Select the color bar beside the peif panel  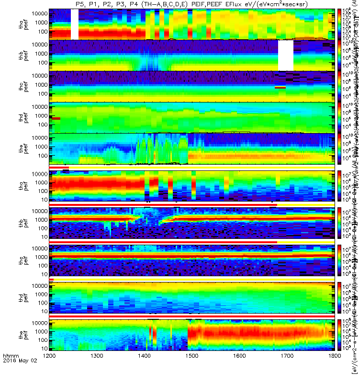point(339,335)
